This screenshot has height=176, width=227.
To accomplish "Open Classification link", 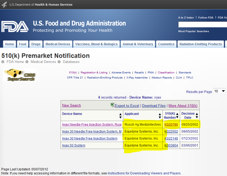I will [x=166, y=73].
